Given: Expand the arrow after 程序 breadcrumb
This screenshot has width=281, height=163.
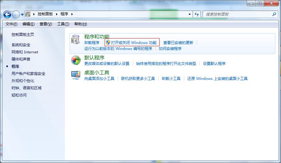Looking at the screenshot, I should point(72,14).
